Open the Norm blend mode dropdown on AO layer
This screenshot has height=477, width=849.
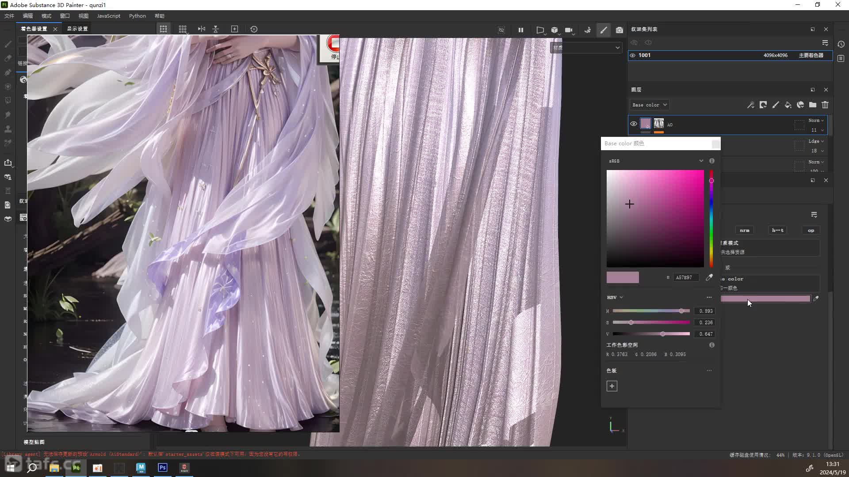tap(816, 121)
